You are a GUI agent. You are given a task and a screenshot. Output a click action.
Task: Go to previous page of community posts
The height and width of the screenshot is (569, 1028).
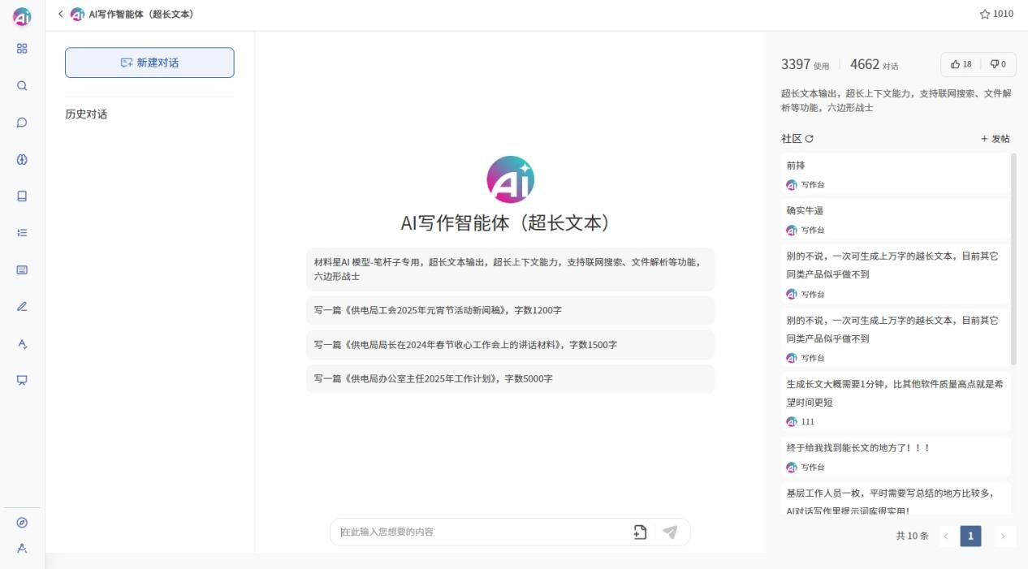946,536
